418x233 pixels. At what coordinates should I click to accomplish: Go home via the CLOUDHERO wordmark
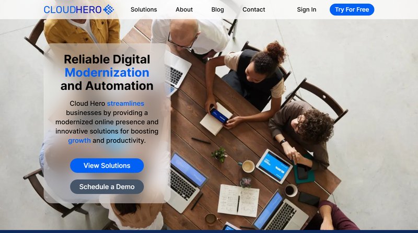73,9
